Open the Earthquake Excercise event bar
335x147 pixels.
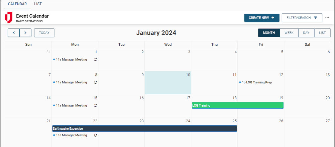[144, 128]
